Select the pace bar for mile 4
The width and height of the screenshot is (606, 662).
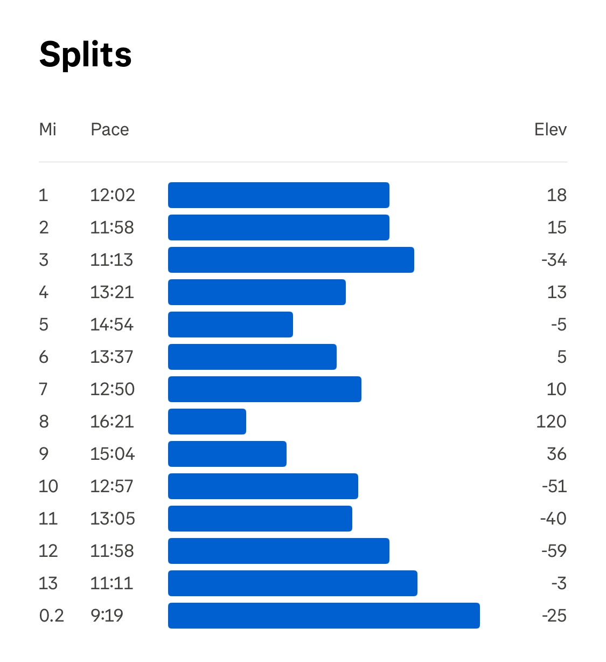[257, 292]
